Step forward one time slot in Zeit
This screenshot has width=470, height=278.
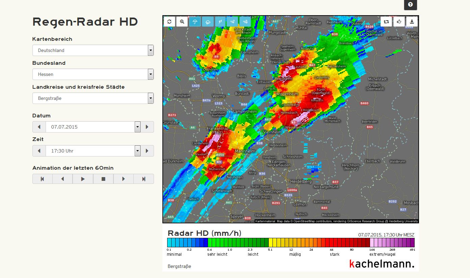pos(147,151)
